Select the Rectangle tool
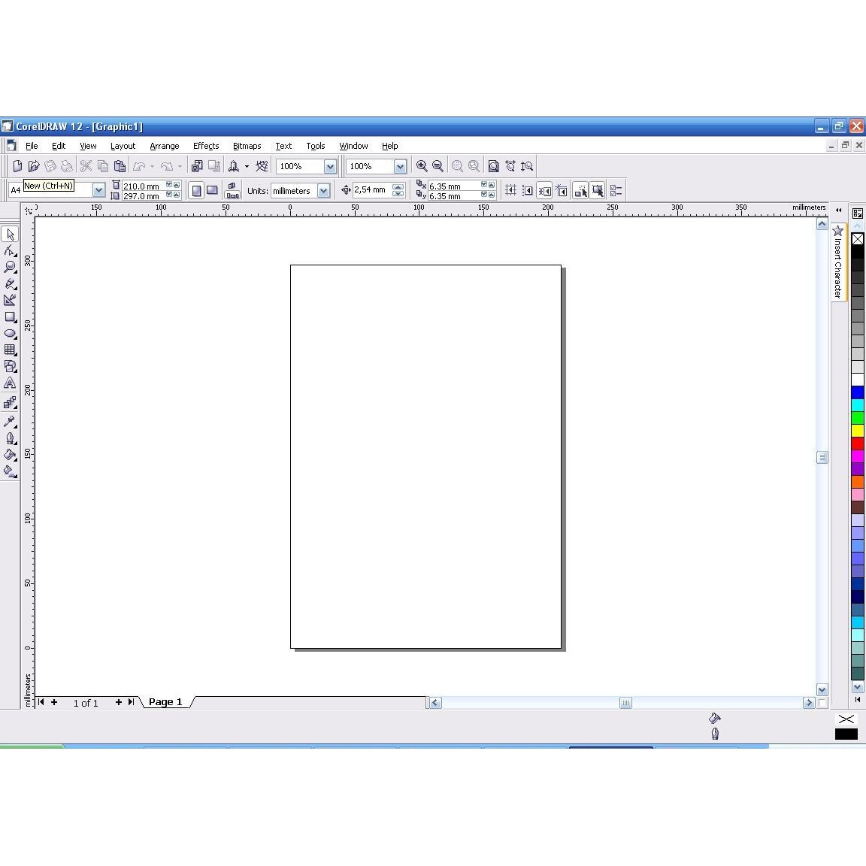 11,316
